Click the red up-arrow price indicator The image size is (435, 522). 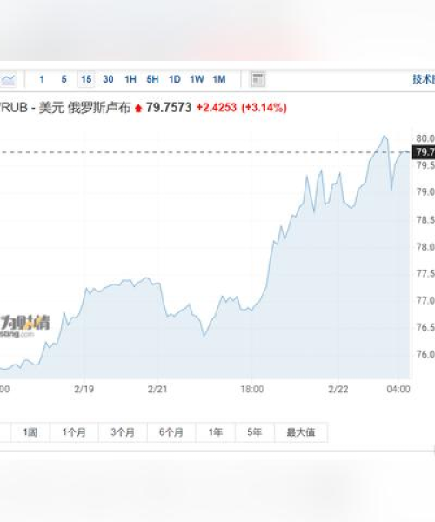pos(138,108)
